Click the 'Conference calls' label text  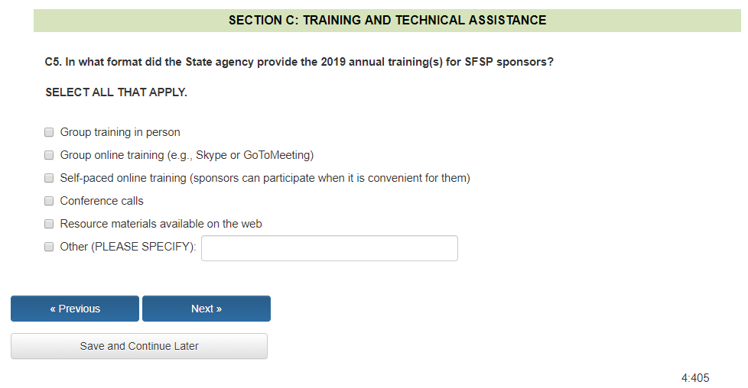(x=102, y=201)
